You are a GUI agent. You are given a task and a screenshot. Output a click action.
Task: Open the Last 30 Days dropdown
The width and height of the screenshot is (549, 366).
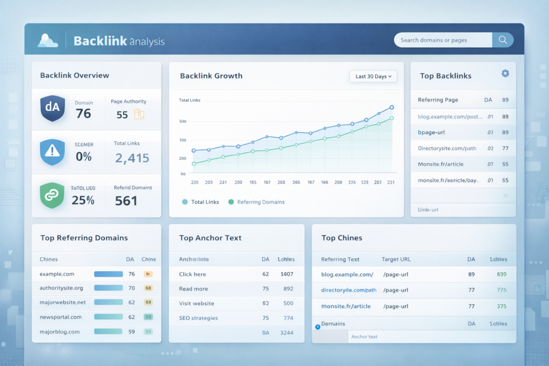coord(373,77)
